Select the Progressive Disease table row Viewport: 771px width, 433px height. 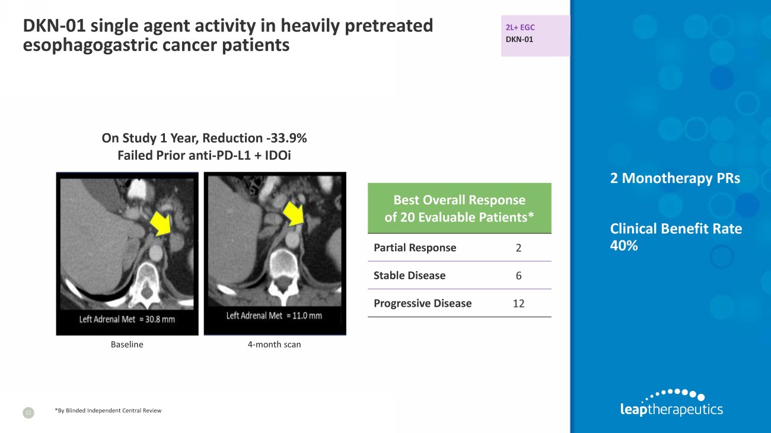point(459,303)
